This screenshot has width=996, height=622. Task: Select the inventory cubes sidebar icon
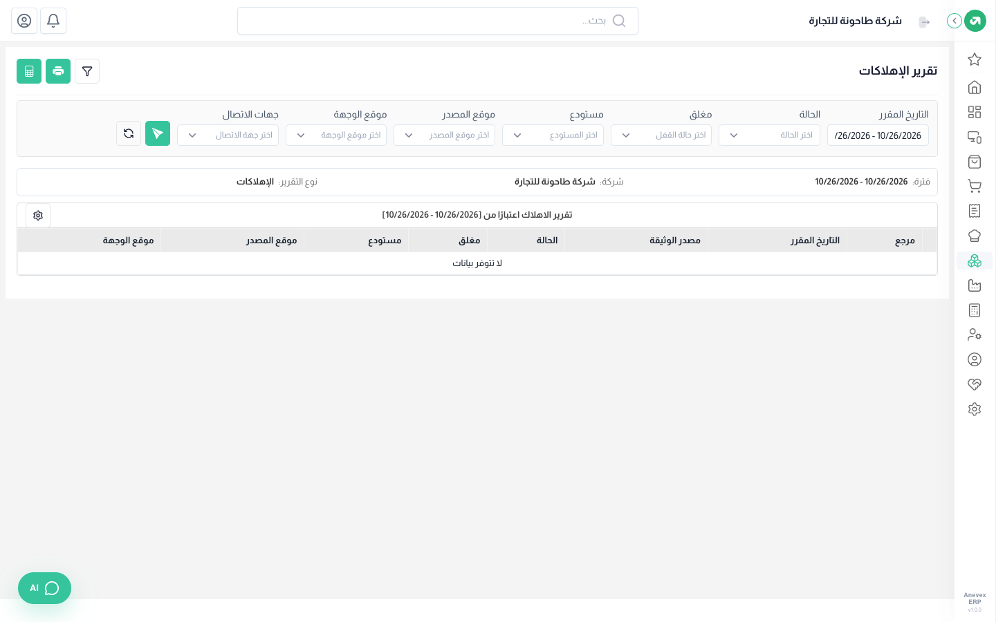[975, 261]
